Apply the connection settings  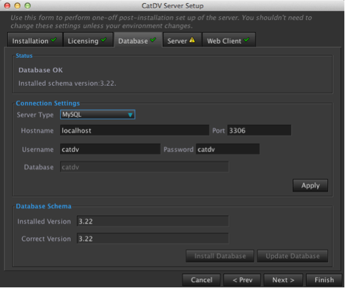tap(310, 186)
